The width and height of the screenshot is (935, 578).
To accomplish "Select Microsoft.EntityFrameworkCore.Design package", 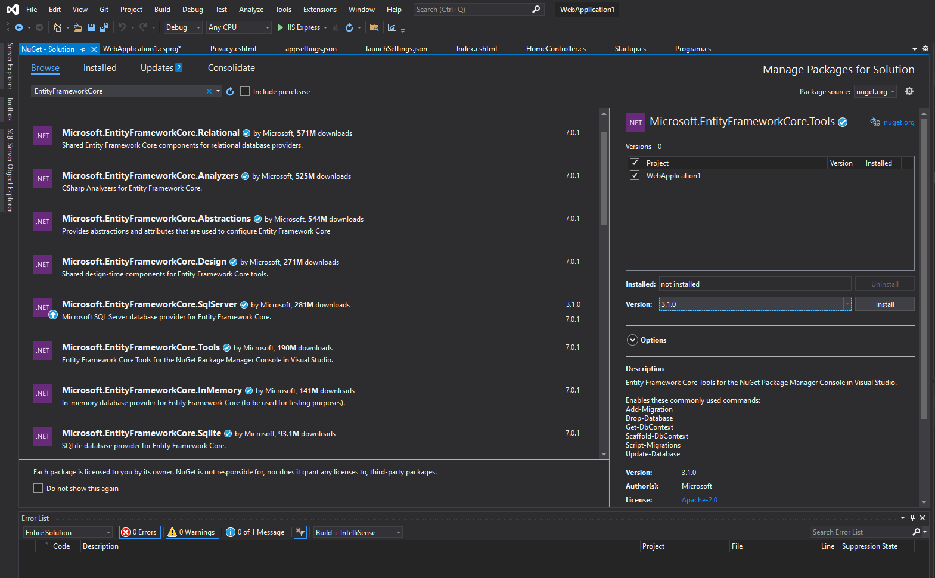I will click(310, 267).
